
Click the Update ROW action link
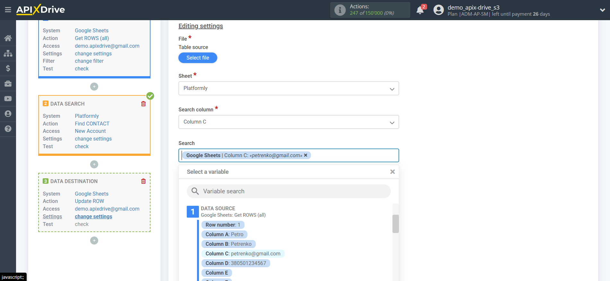pyautogui.click(x=90, y=201)
